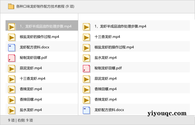Viewport: 195px width, 125px height.
Task: Click PDF icon for 秘制龙虾田螺.pdf in right list
Action: 86,69
